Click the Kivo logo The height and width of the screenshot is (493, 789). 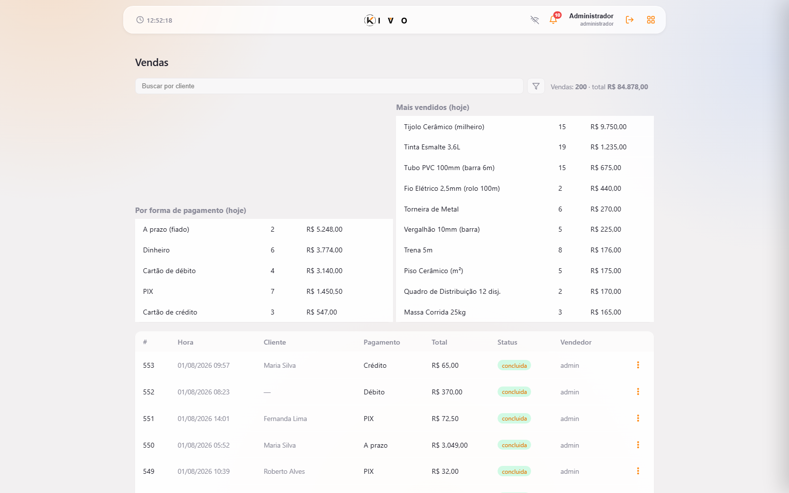point(386,20)
